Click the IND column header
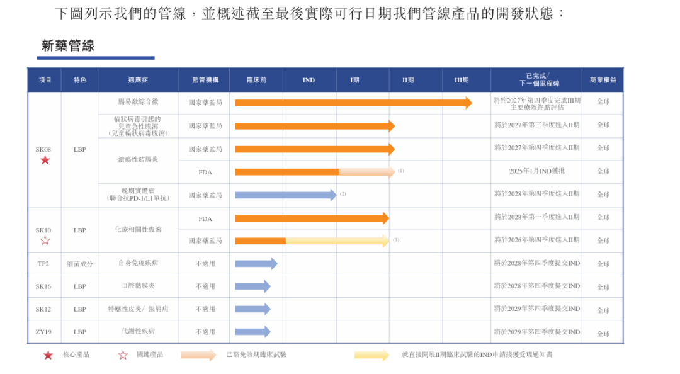 [309, 80]
